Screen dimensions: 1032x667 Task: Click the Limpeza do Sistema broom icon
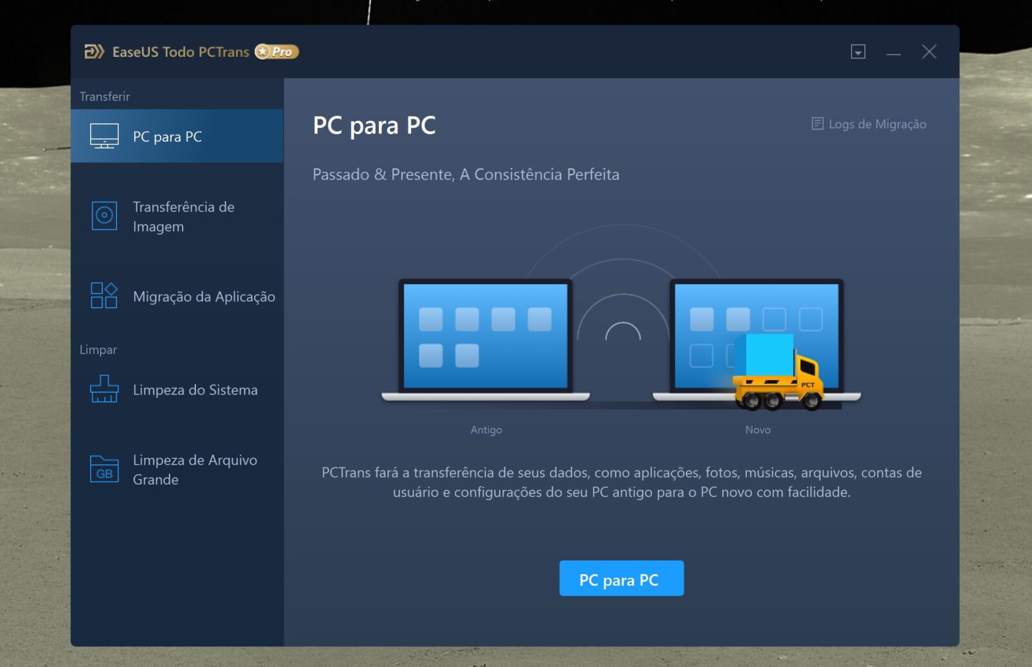[x=104, y=389]
